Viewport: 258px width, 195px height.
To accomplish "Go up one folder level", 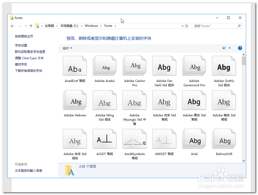I will 31,26.
